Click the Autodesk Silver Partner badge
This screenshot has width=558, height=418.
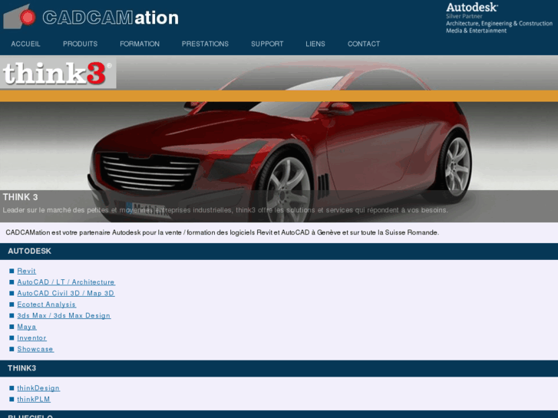(x=499, y=18)
